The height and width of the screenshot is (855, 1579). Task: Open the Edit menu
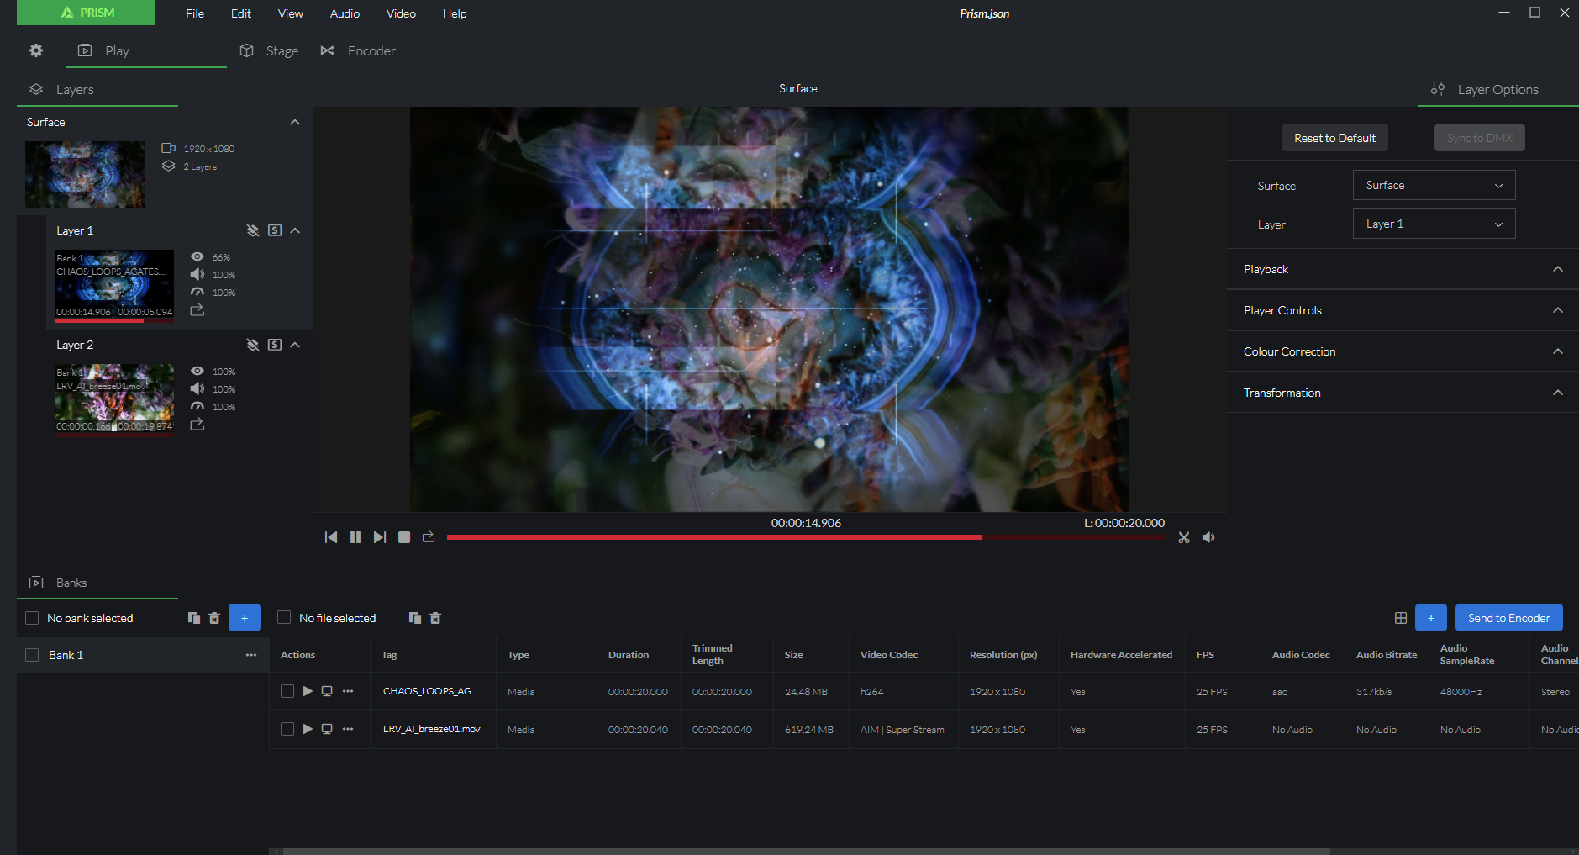tap(241, 13)
